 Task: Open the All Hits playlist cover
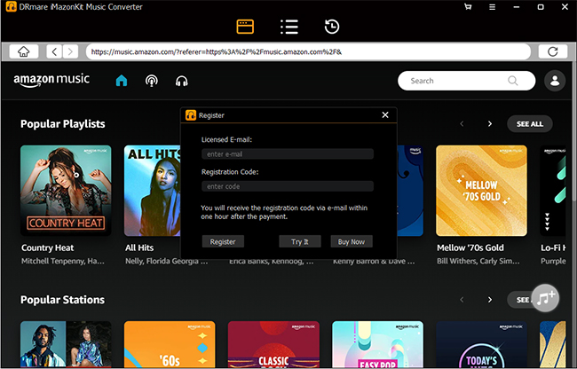(153, 191)
